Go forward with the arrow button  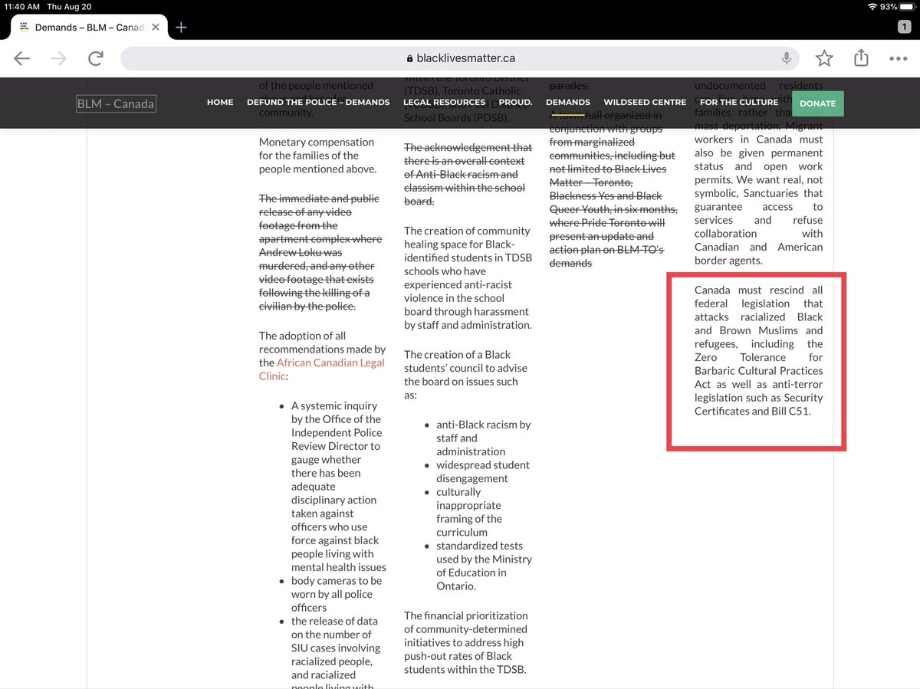[60, 58]
